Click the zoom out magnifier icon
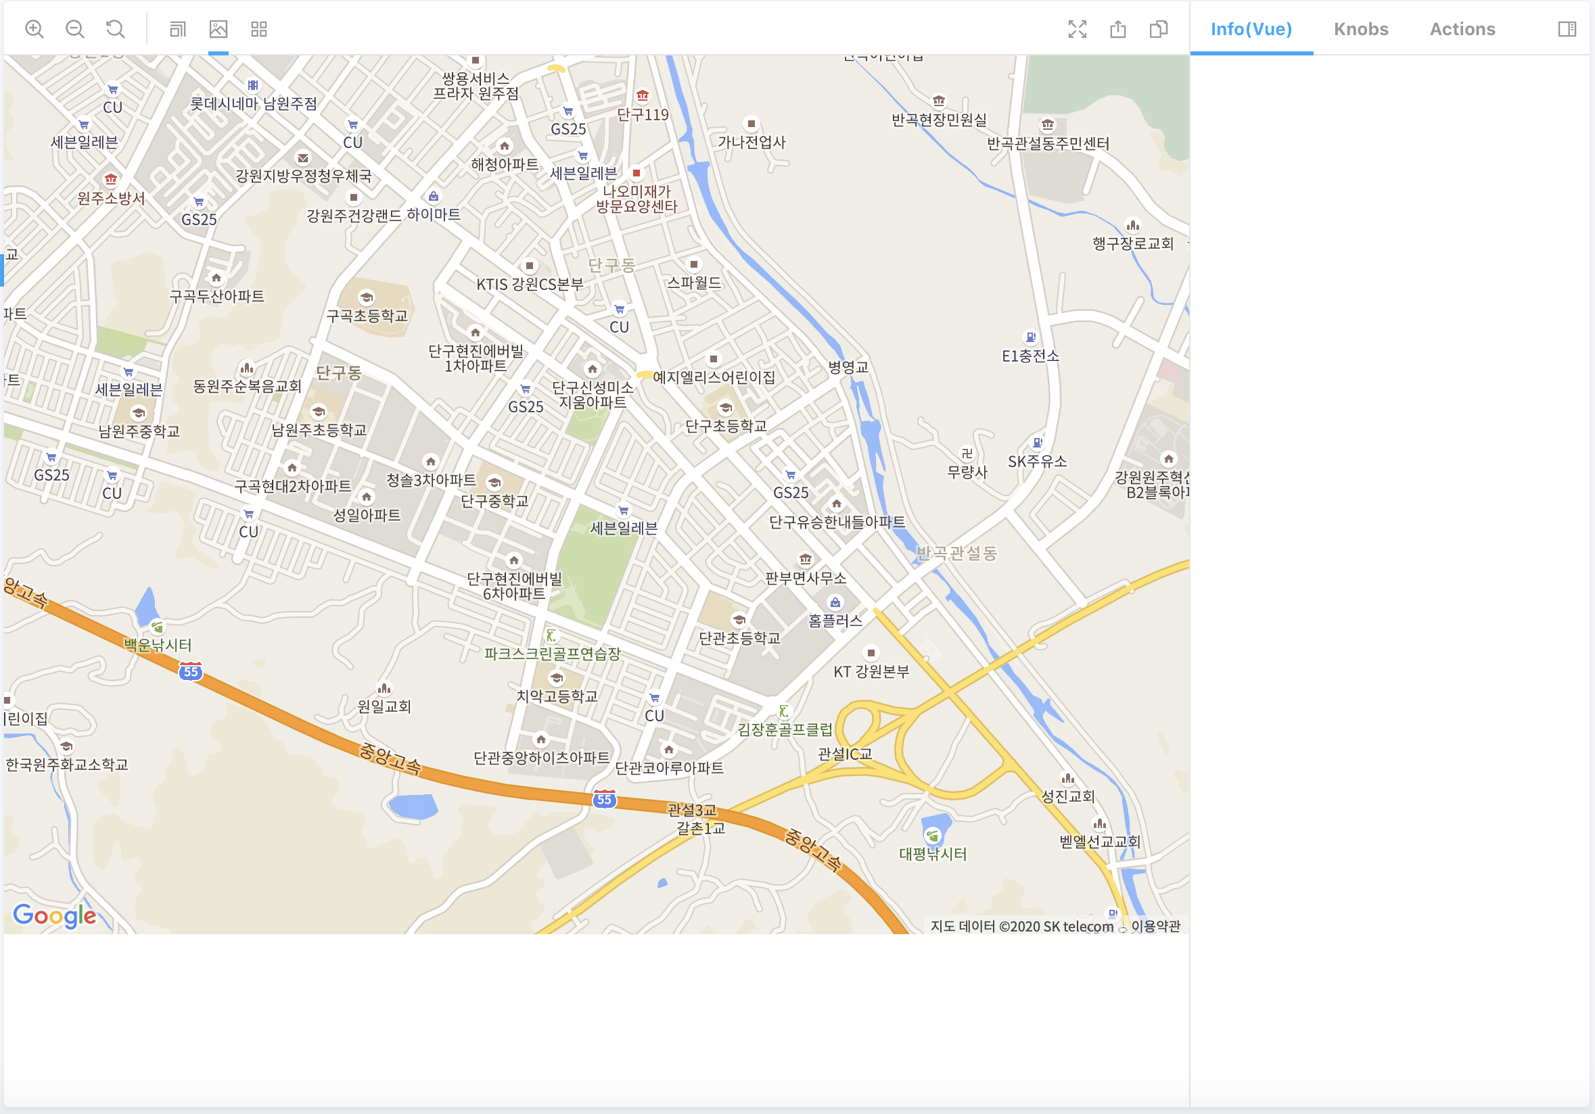 click(x=75, y=29)
